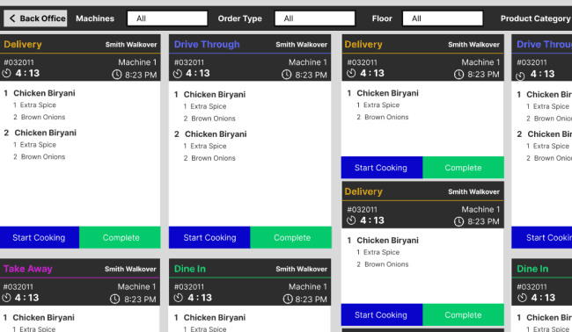Go back via the Back Office button
Screen dimensions: 572x332
pos(35,18)
